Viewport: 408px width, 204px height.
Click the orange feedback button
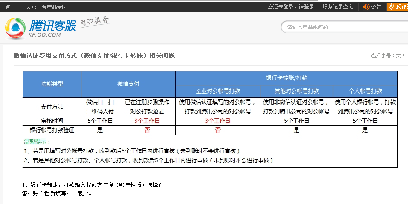[397, 7]
